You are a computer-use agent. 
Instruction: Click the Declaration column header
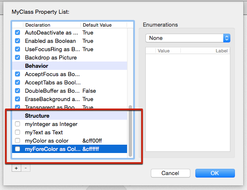point(52,25)
